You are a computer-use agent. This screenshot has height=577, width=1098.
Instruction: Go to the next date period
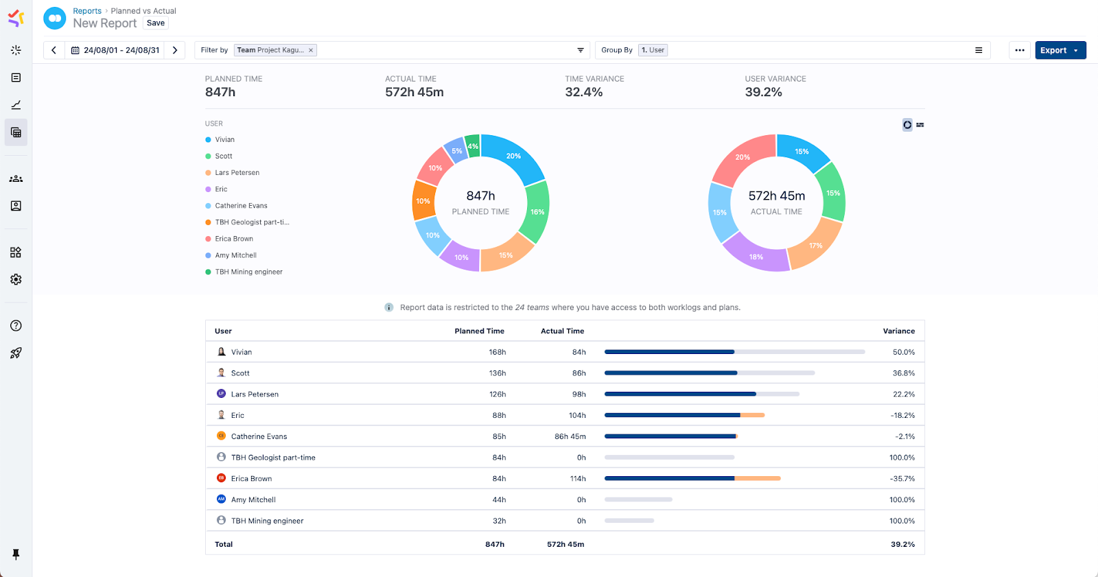tap(175, 50)
